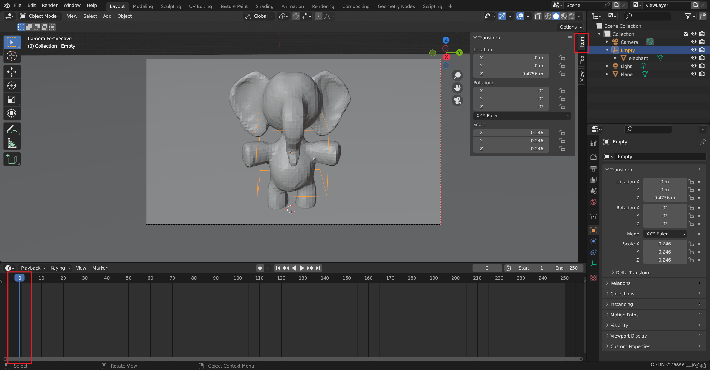Uncheck Collection exclude checkbox
The width and height of the screenshot is (710, 370).
686,34
